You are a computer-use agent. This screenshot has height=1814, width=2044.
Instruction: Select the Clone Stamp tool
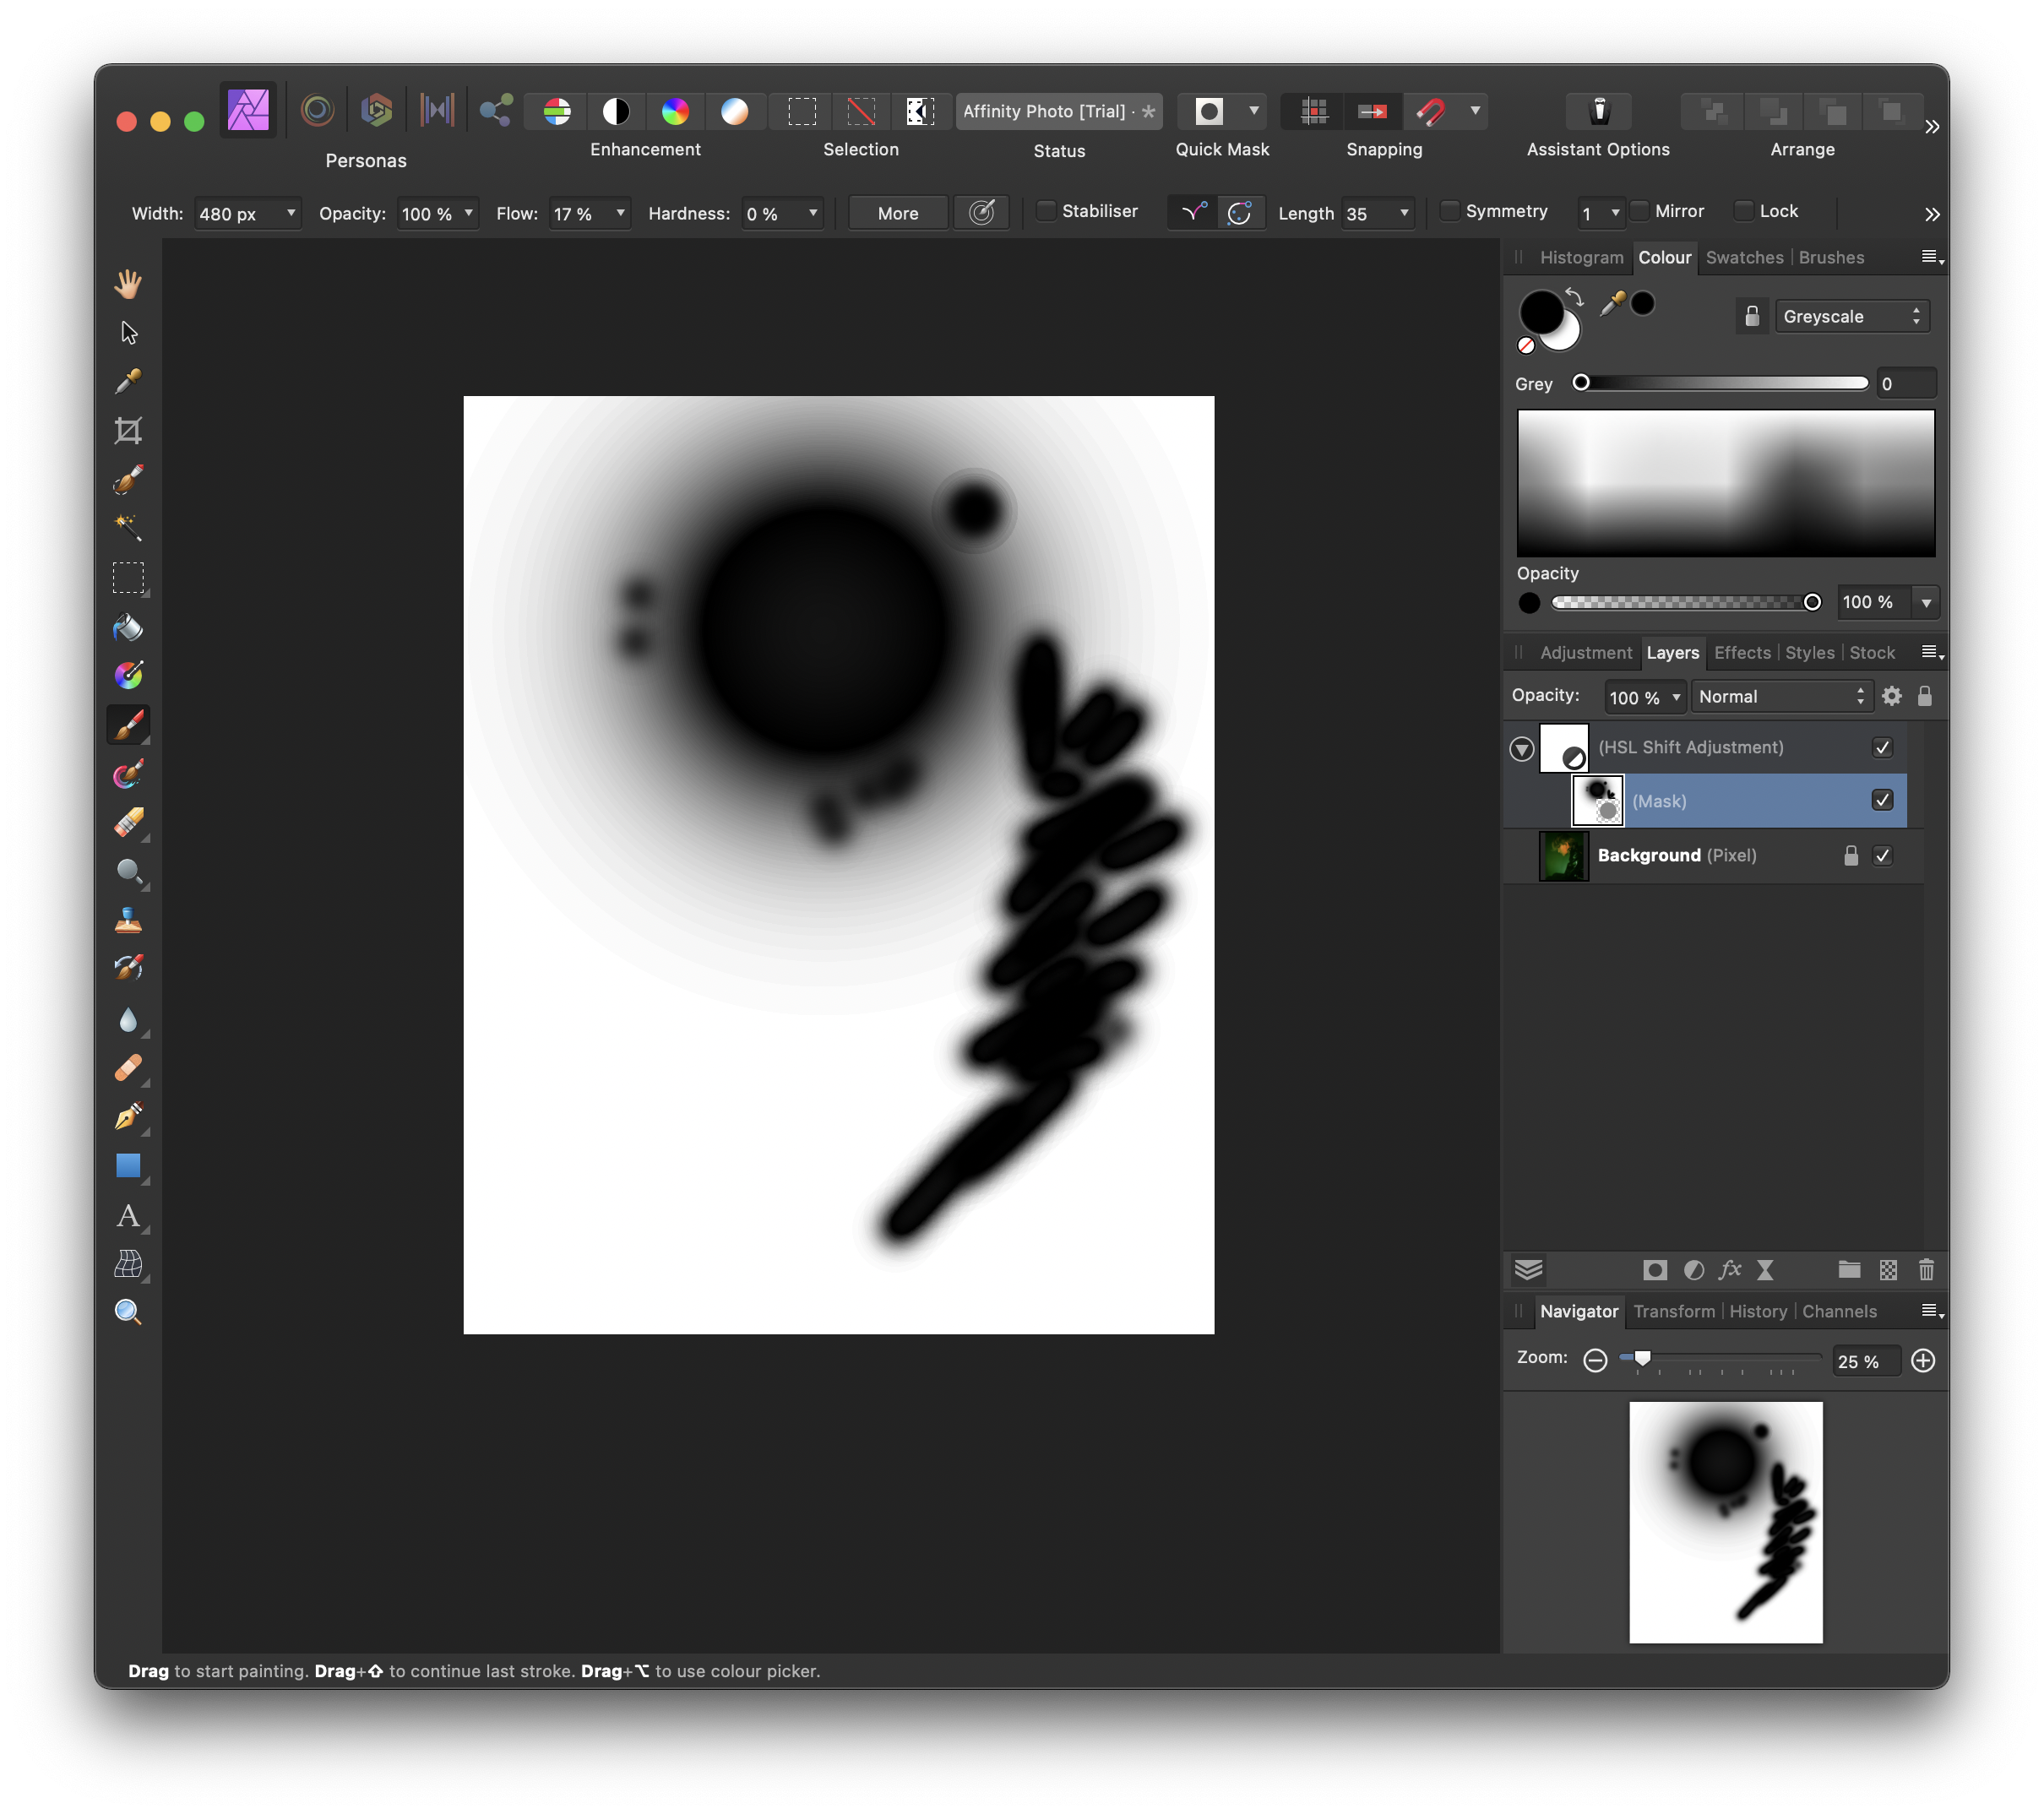click(128, 920)
